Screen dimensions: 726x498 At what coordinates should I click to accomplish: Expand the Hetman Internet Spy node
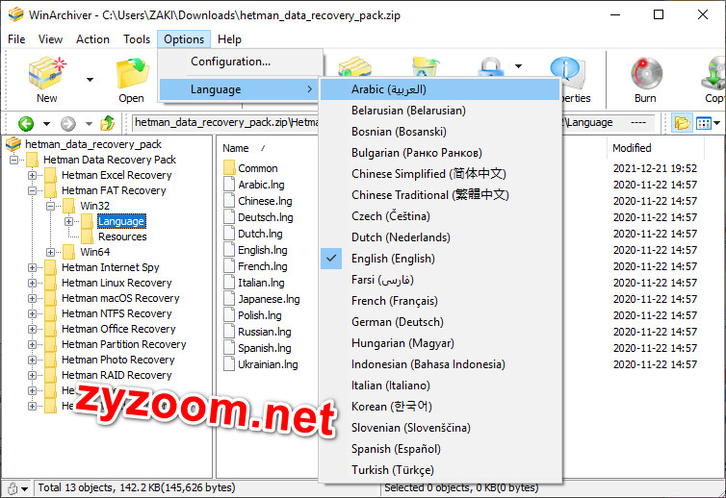pos(32,267)
